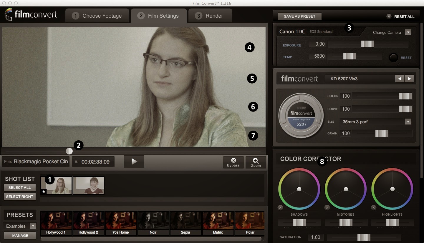The image size is (424, 243).
Task: Click the SAVE AS PRESET button
Action: [x=299, y=16]
